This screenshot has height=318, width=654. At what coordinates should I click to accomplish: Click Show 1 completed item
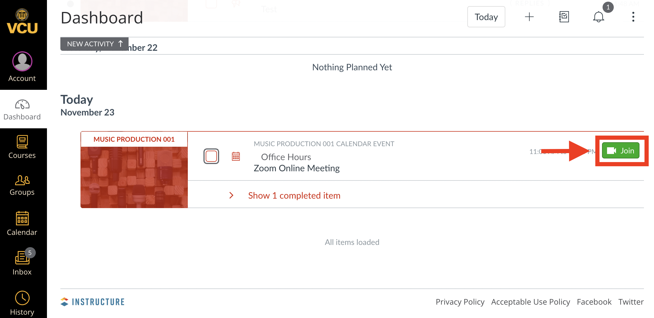click(294, 195)
